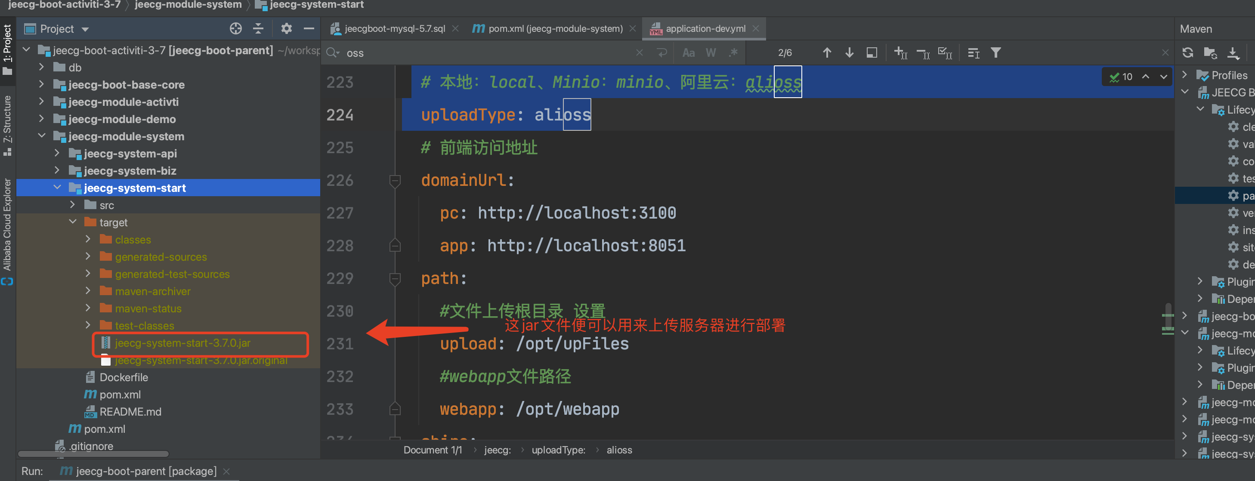Expand Maven Profiles node
1255x481 pixels.
[1185, 75]
